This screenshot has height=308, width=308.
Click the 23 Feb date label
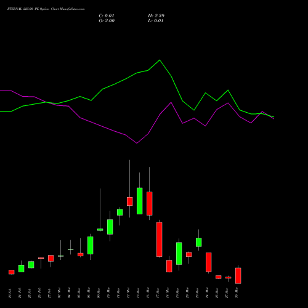(10, 293)
